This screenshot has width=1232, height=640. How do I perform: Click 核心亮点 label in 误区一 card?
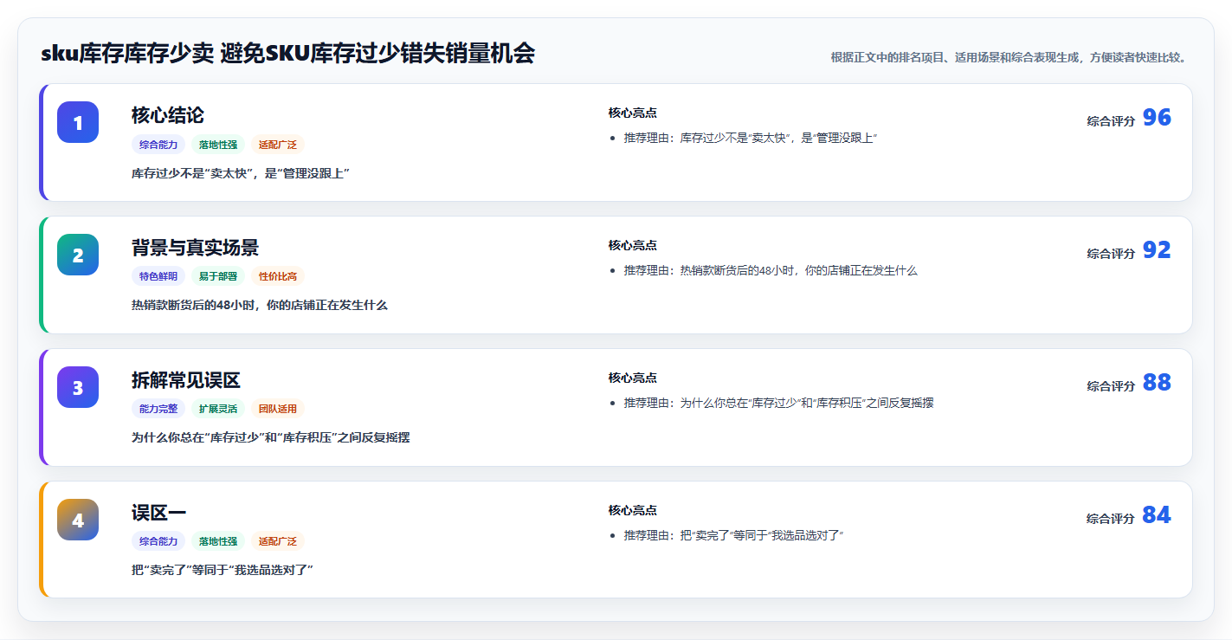tap(633, 510)
